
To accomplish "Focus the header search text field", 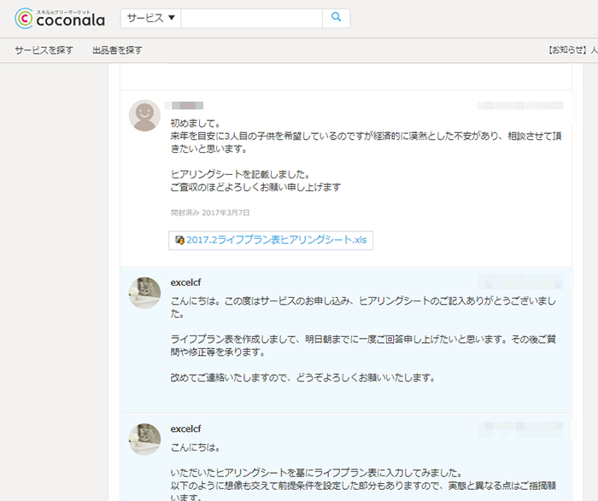I will coord(251,18).
